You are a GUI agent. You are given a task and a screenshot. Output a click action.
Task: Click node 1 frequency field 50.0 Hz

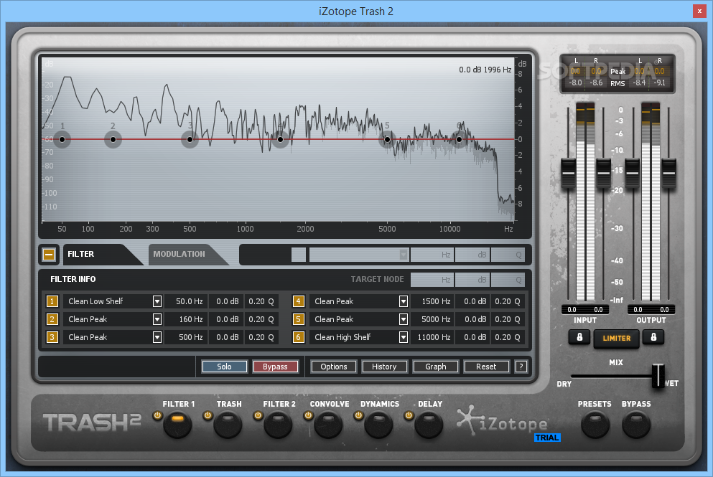click(185, 301)
